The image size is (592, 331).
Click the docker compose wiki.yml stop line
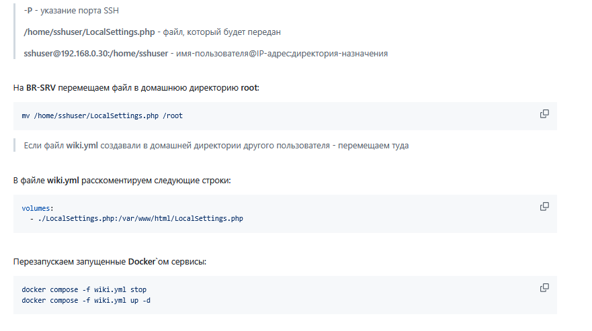tap(84, 290)
